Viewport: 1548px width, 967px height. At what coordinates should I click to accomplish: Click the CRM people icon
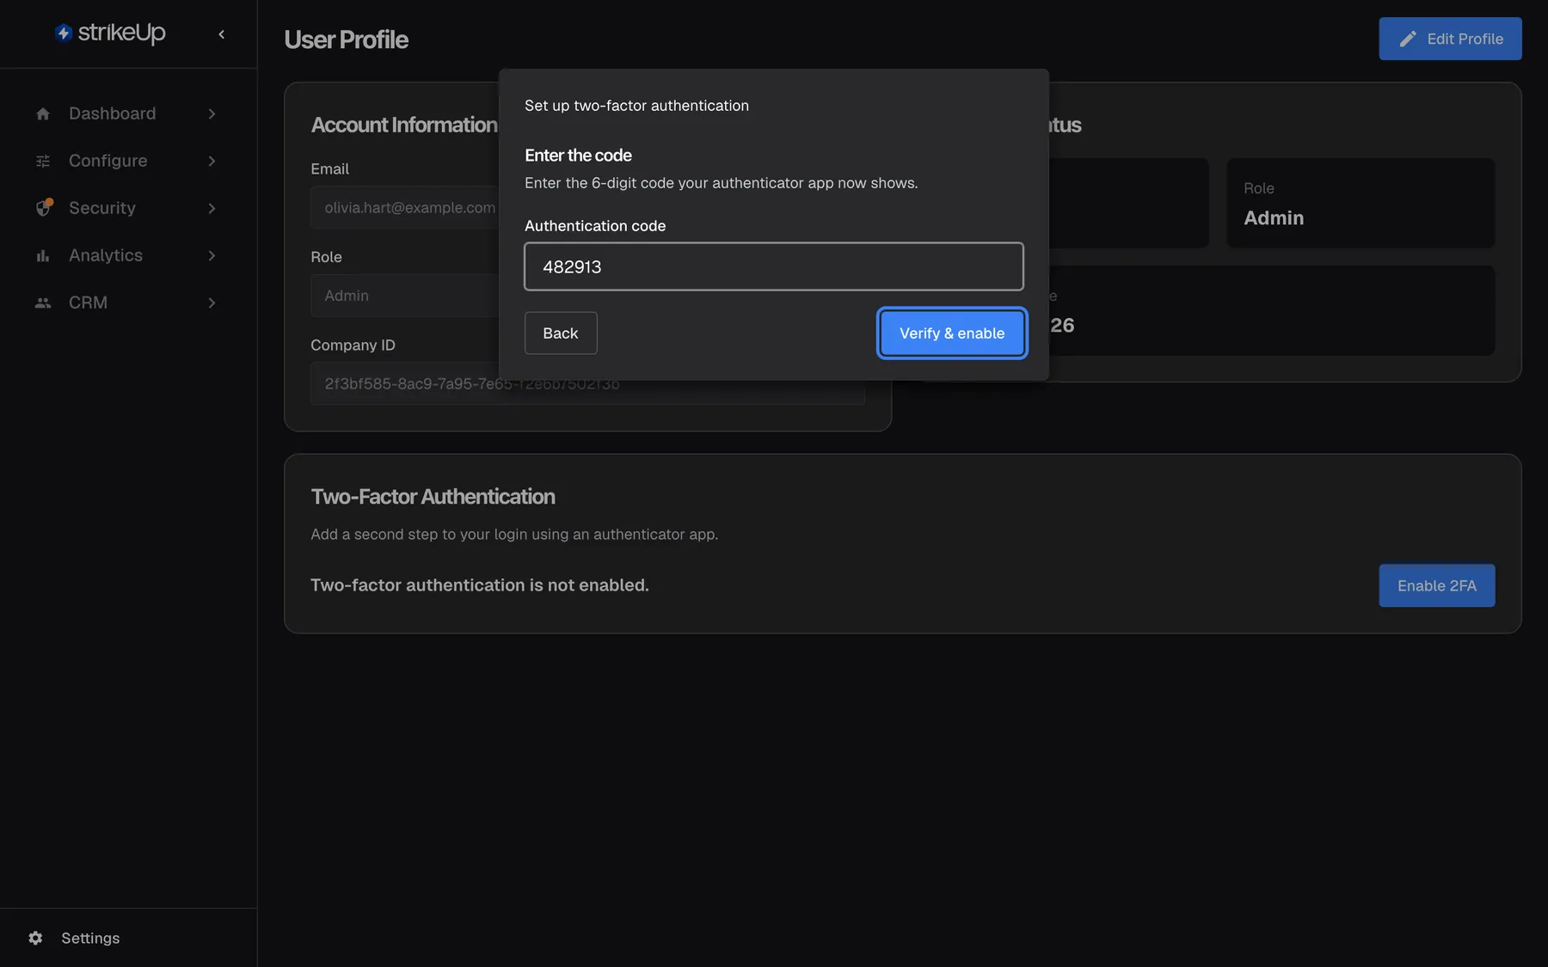[43, 303]
